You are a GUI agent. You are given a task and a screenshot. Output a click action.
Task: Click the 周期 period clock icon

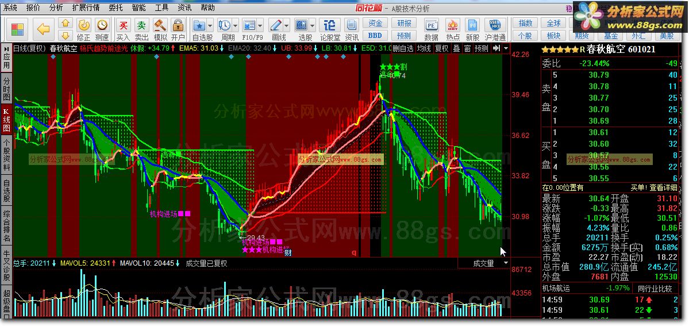pos(225,25)
